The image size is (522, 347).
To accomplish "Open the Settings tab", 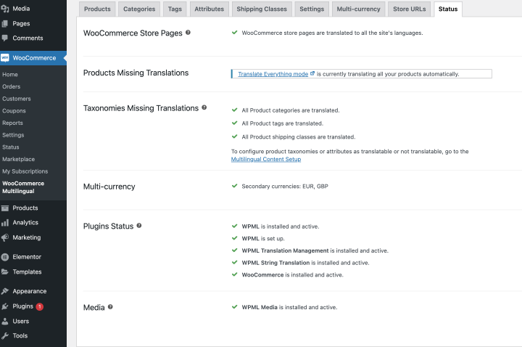I will (312, 9).
